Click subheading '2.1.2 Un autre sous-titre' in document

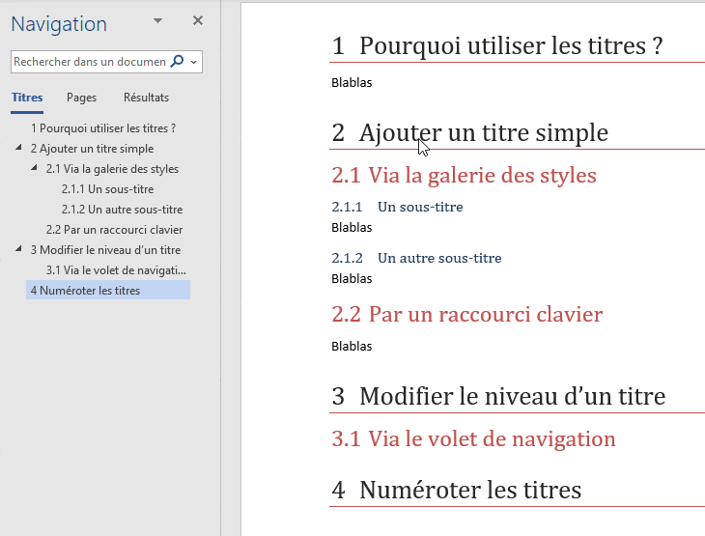(x=416, y=258)
